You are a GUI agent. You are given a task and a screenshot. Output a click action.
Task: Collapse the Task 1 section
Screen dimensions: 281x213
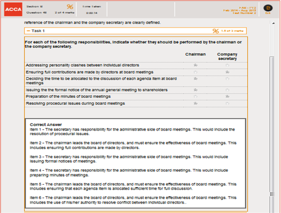[x=28, y=31]
